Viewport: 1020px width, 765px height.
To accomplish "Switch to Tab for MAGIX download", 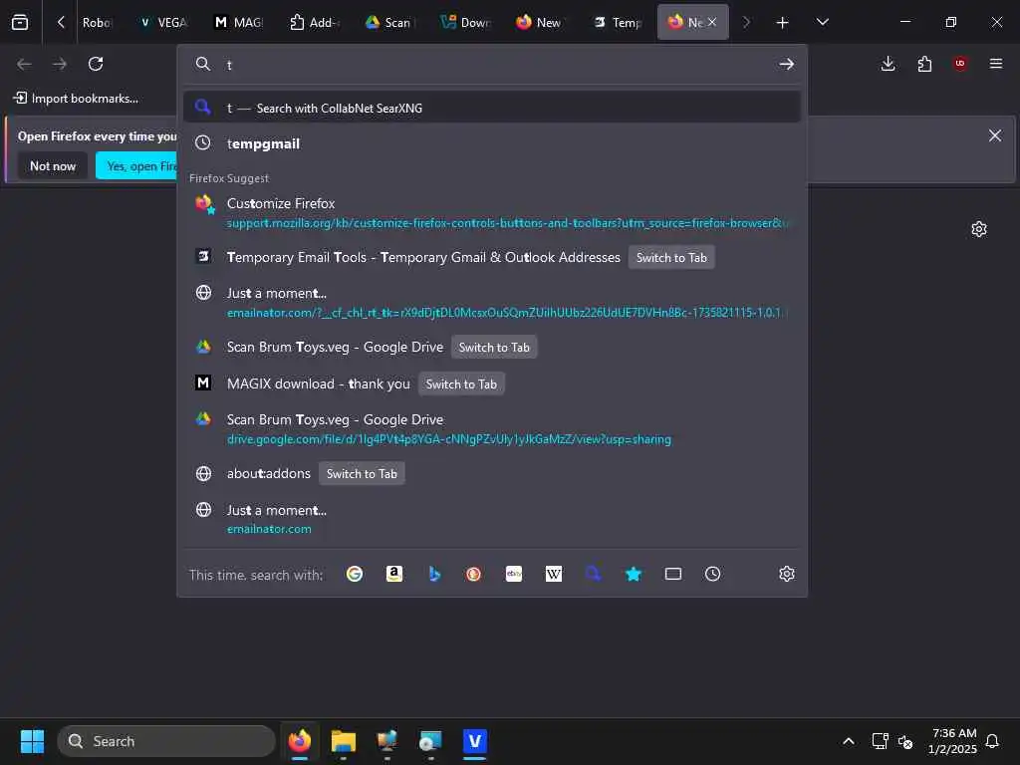I will coord(461,384).
